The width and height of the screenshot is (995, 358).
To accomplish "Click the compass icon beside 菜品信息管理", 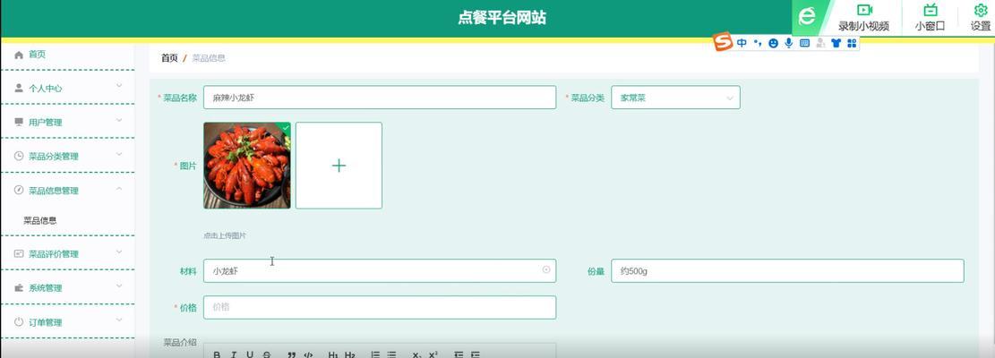I will click(19, 190).
